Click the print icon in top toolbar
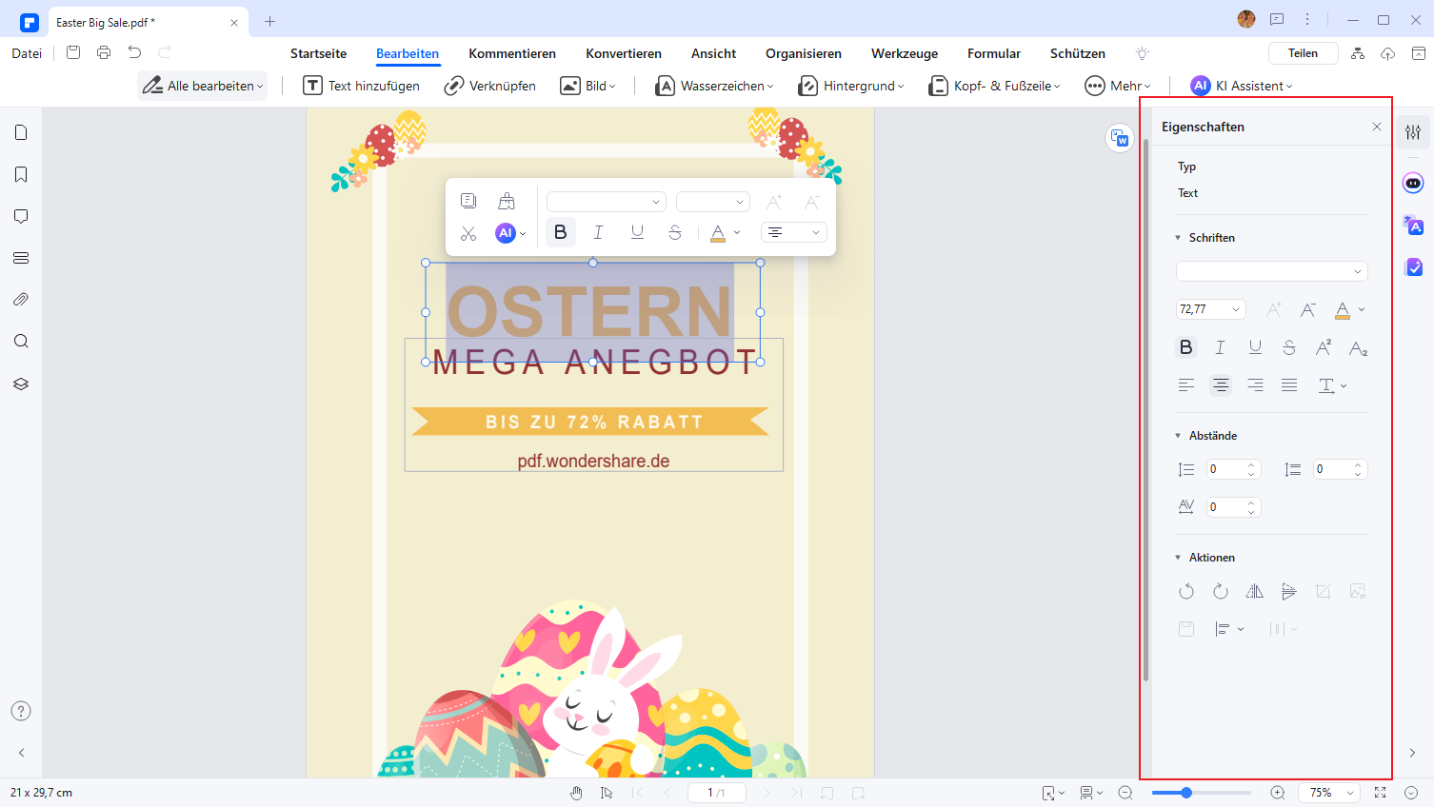Viewport: 1434px width, 807px height. click(x=104, y=52)
